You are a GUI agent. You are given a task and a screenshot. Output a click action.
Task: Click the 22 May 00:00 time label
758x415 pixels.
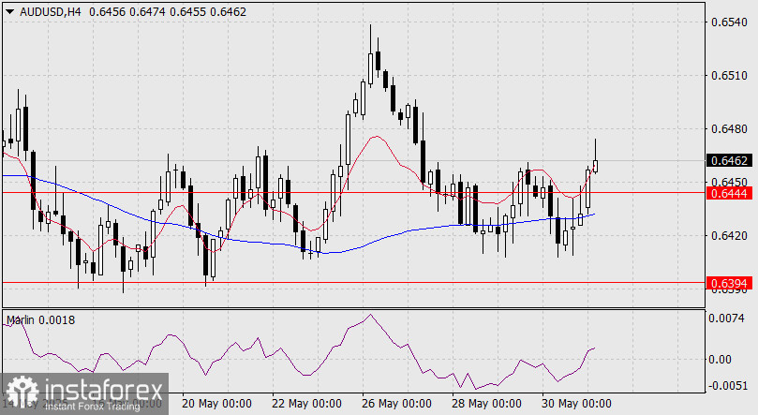point(306,404)
